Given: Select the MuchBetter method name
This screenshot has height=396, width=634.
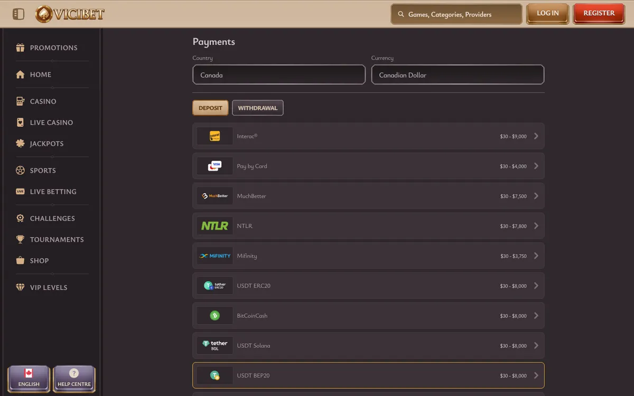Looking at the screenshot, I should point(251,196).
